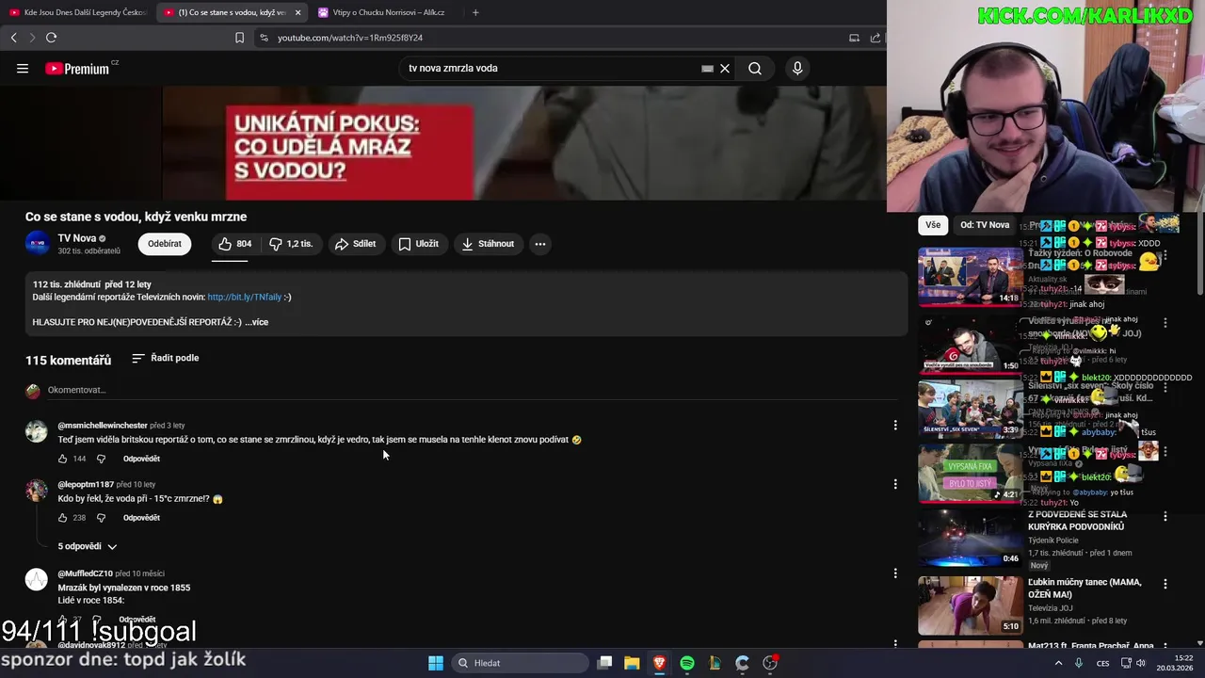
Task: Click the Okomentovat comment field
Action: pyautogui.click(x=471, y=390)
